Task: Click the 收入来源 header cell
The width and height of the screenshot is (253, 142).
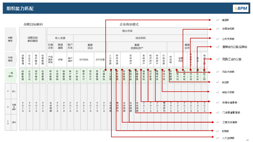Action: pyautogui.click(x=60, y=38)
